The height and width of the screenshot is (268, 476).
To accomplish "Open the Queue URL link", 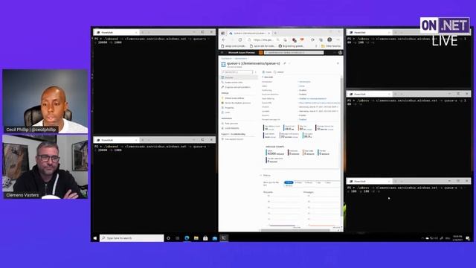I will [x=319, y=103].
